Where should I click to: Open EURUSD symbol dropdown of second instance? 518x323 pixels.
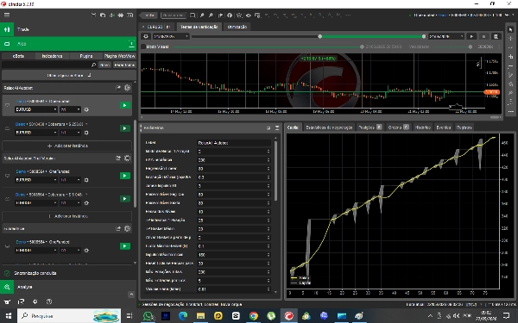pyautogui.click(x=36, y=133)
